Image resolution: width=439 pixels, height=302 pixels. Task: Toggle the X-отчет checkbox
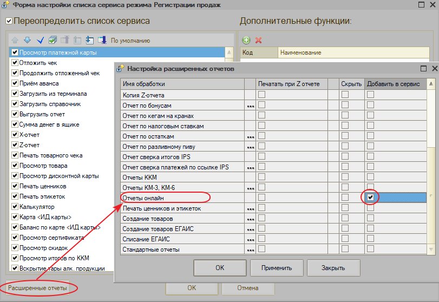[15, 135]
